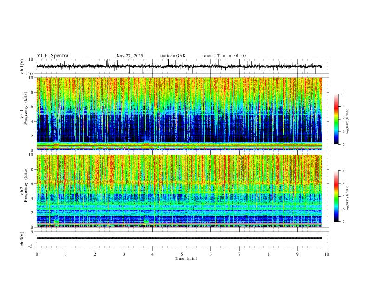This screenshot has width=368, height=285.
Task: Click the ch.1 spectrogram panel
Action: pyautogui.click(x=179, y=114)
